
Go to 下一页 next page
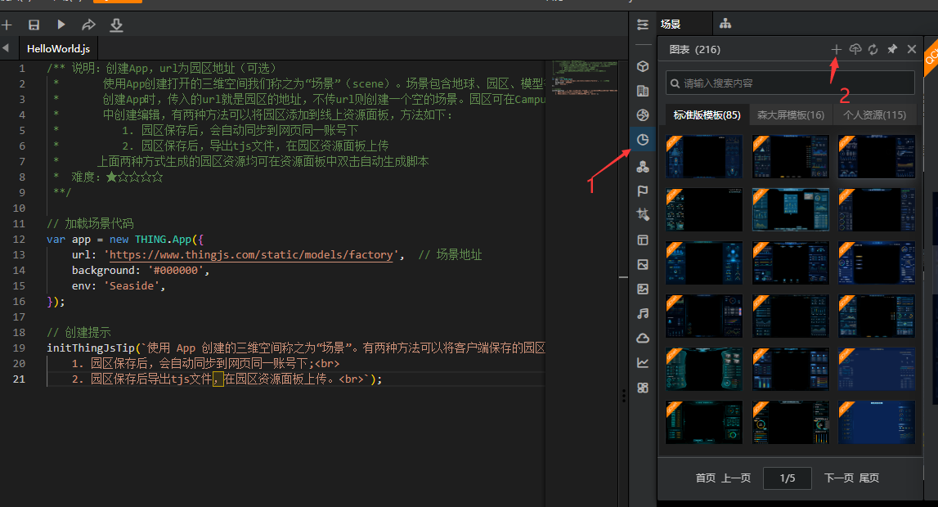click(839, 478)
